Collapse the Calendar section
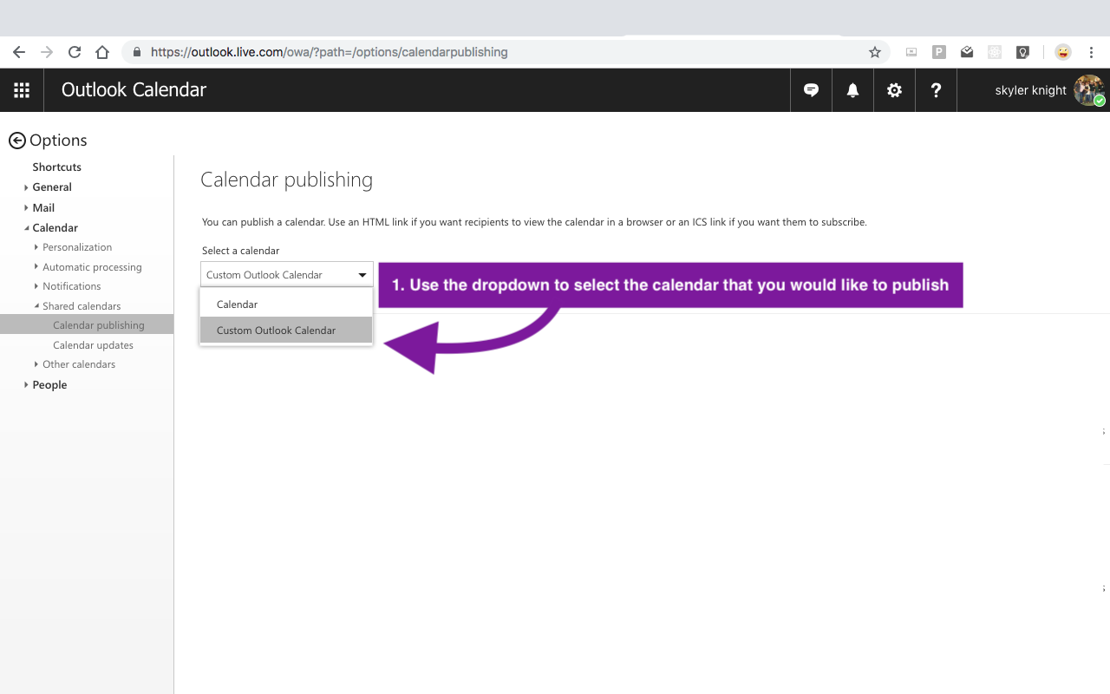Screen dimensions: 1110x694 (x=26, y=228)
